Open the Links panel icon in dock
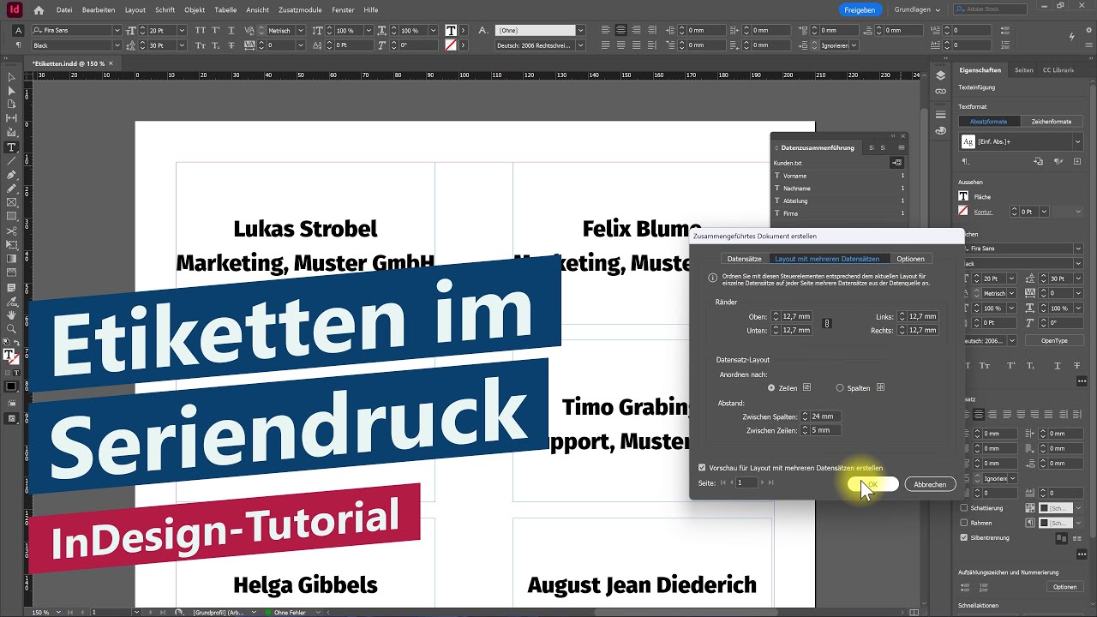Screen dimensions: 1097x617 click(940, 90)
